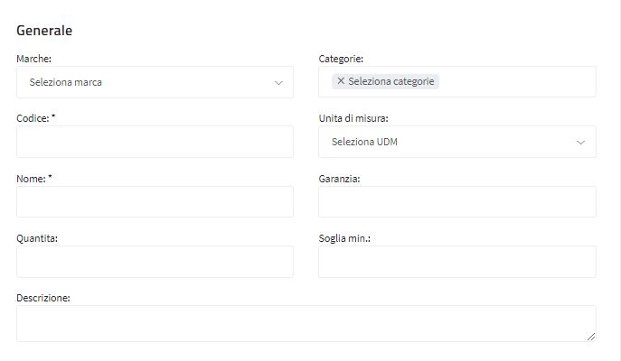Click the Descrizione textarea resize grip

(591, 337)
